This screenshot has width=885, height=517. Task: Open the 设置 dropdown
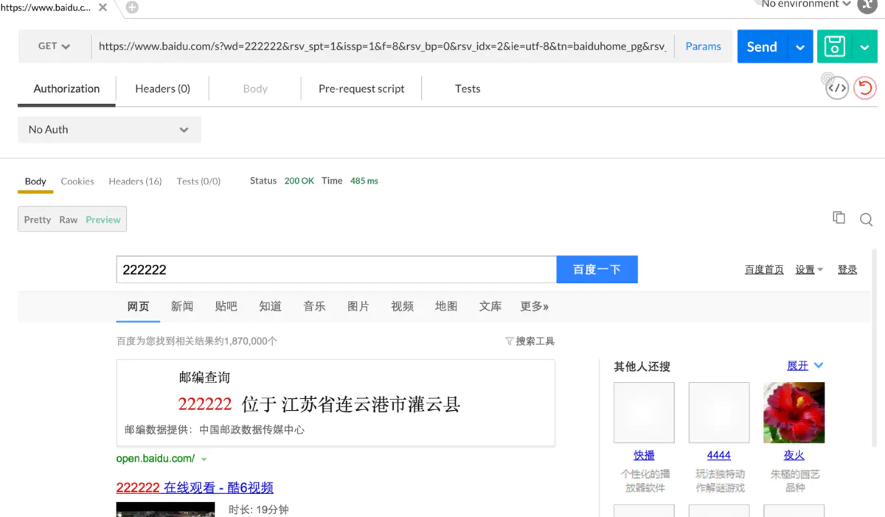click(x=809, y=270)
